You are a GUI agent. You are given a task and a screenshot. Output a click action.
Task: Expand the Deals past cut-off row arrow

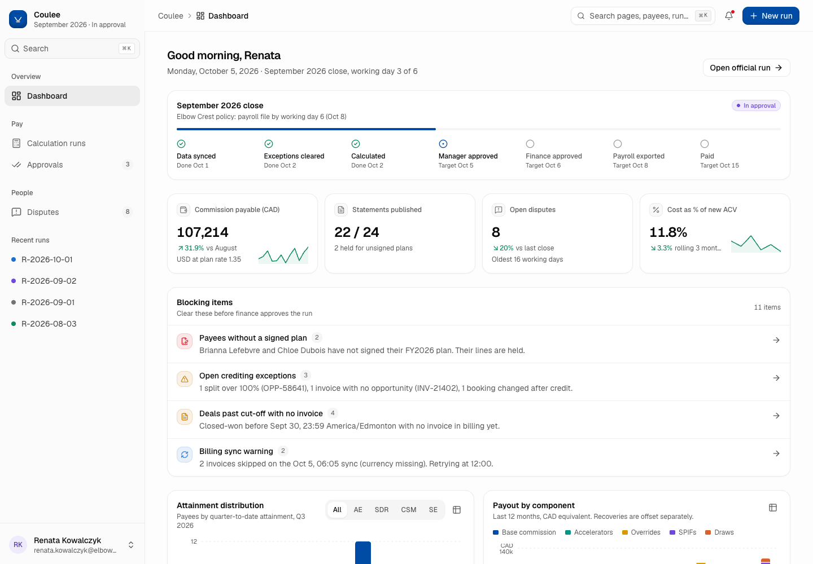(x=776, y=416)
